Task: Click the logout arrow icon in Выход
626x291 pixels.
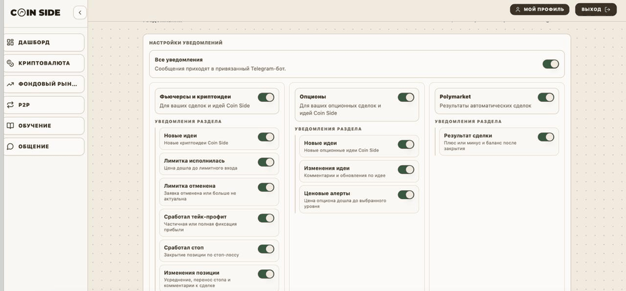Action: pyautogui.click(x=608, y=9)
